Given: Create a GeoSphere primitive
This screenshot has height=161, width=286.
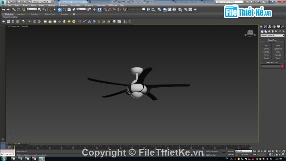Looking at the screenshot, I should pos(278,49).
